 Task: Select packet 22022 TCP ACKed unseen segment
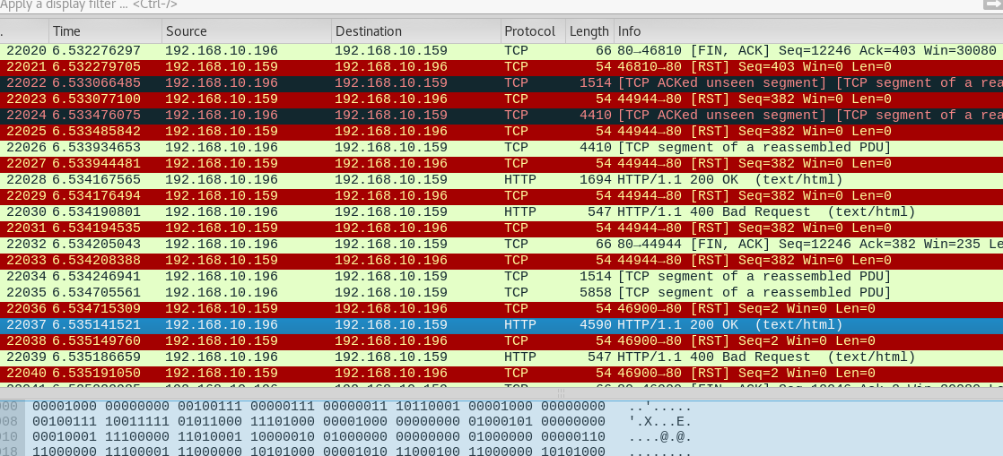(x=449, y=83)
